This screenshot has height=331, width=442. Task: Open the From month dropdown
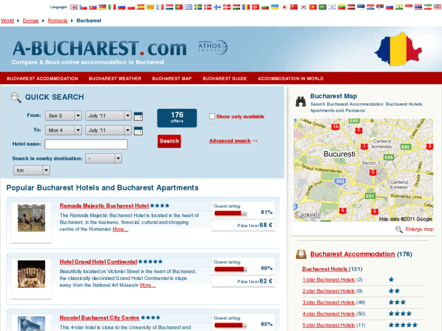pyautogui.click(x=109, y=115)
